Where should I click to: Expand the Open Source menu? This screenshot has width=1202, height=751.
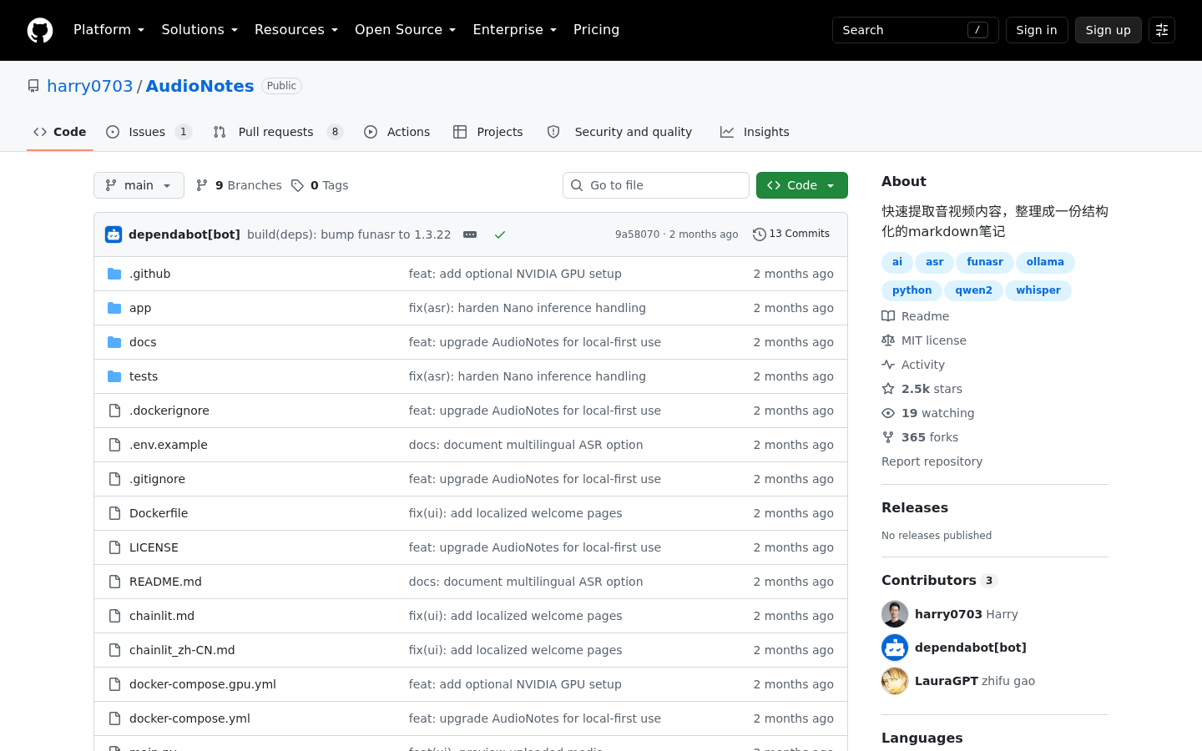pyautogui.click(x=405, y=30)
